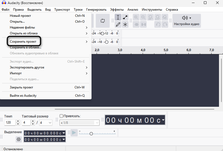Adjust the playback level slider knob

point(107,42)
